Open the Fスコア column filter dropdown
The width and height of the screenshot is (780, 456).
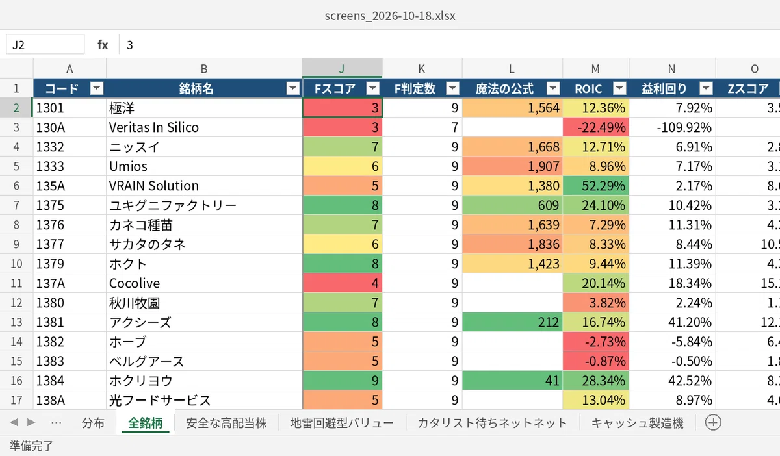point(373,89)
